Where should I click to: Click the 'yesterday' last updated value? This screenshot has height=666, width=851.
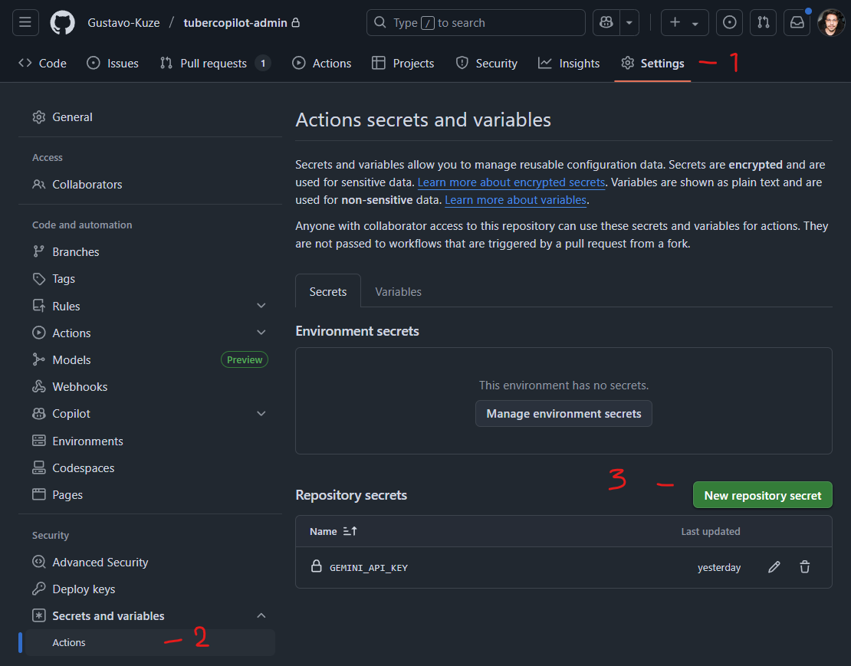[718, 568]
